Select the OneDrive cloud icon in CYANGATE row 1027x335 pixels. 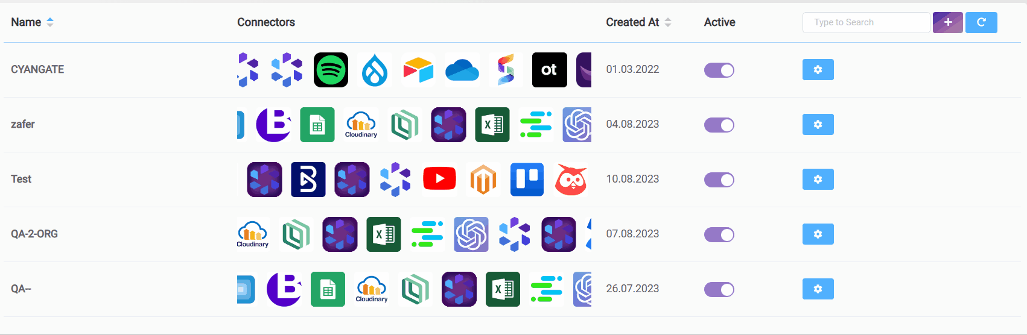[x=462, y=70]
